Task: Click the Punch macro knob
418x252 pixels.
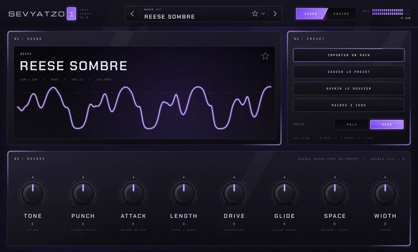Action: (x=83, y=193)
